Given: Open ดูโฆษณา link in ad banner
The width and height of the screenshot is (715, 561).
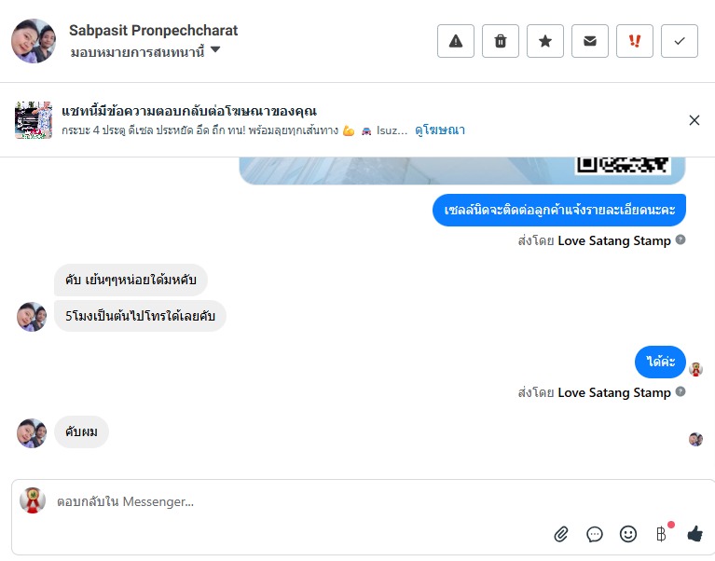Looking at the screenshot, I should click(440, 130).
